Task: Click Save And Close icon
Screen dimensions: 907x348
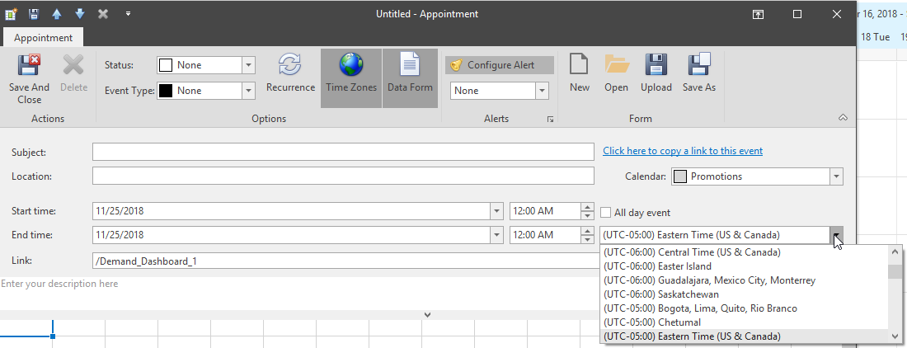Action: [29, 65]
